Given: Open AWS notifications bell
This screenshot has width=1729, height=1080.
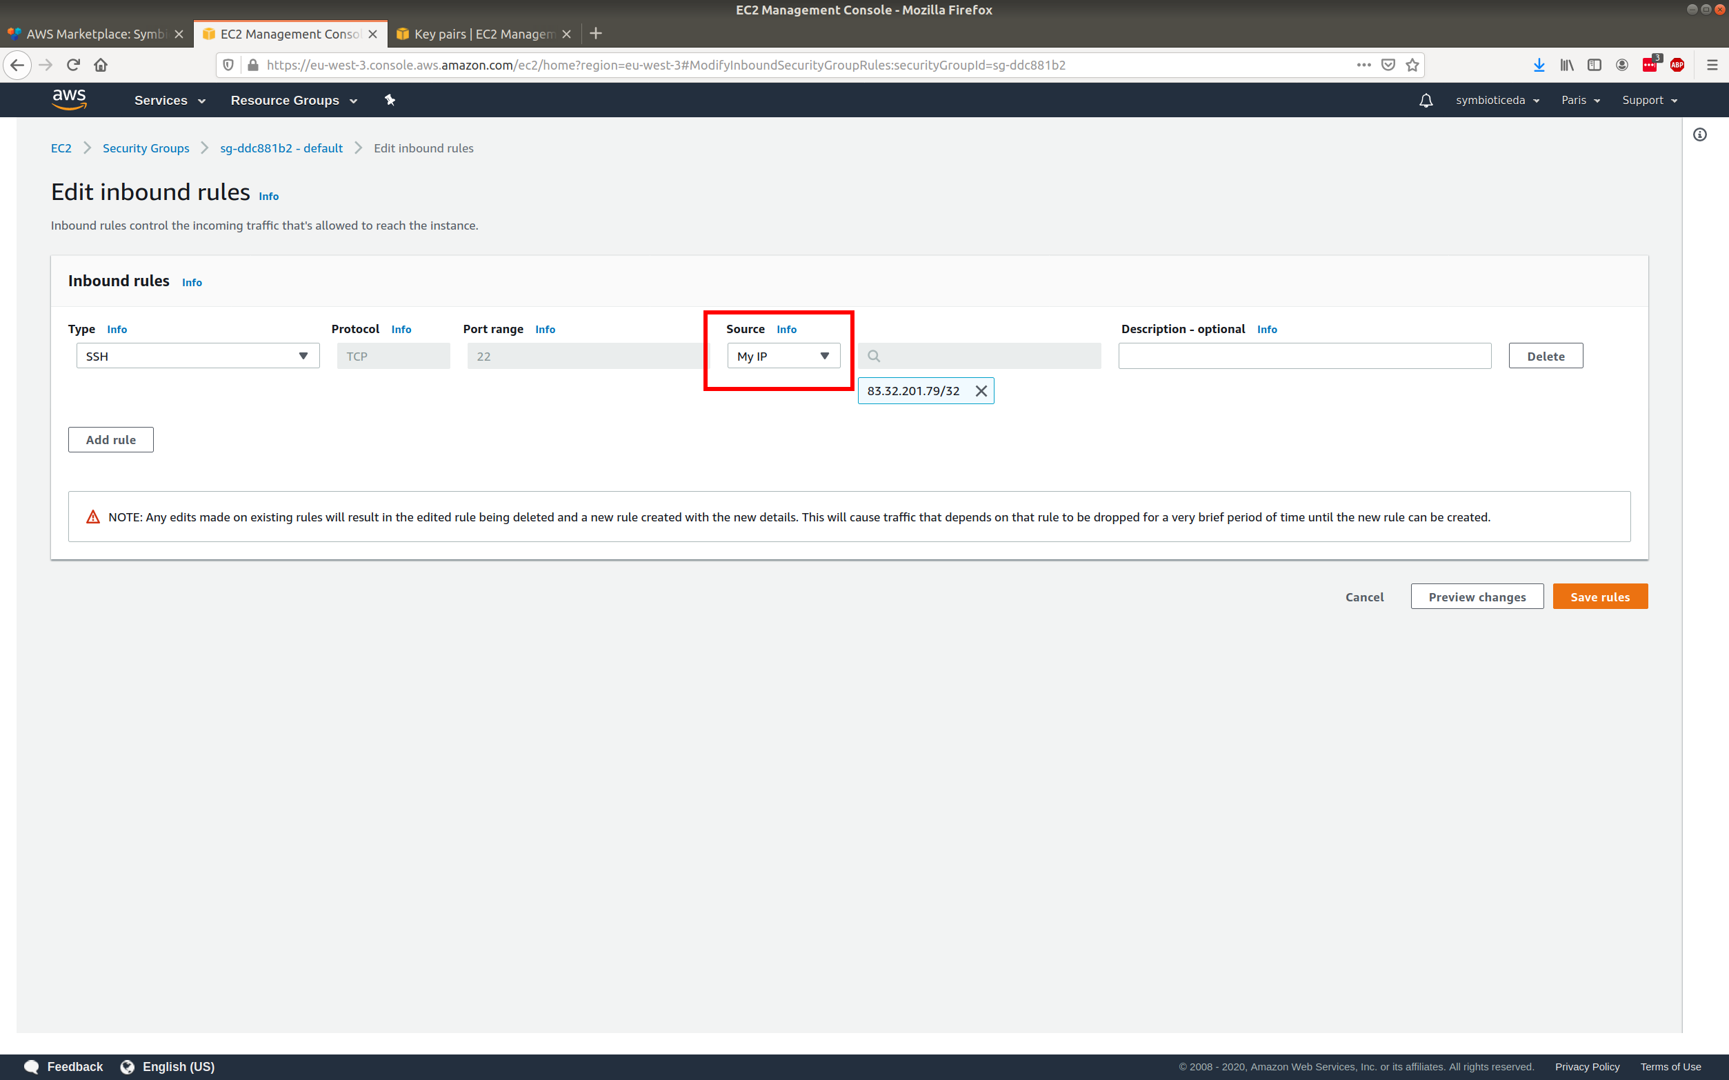Looking at the screenshot, I should [1426, 101].
